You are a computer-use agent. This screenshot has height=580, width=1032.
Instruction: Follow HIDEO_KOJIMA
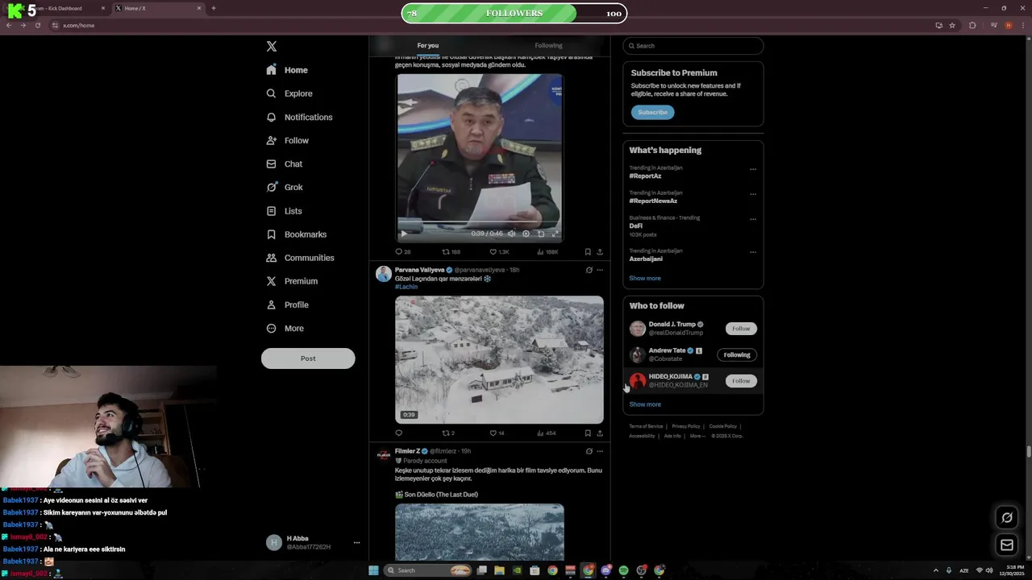pos(741,381)
